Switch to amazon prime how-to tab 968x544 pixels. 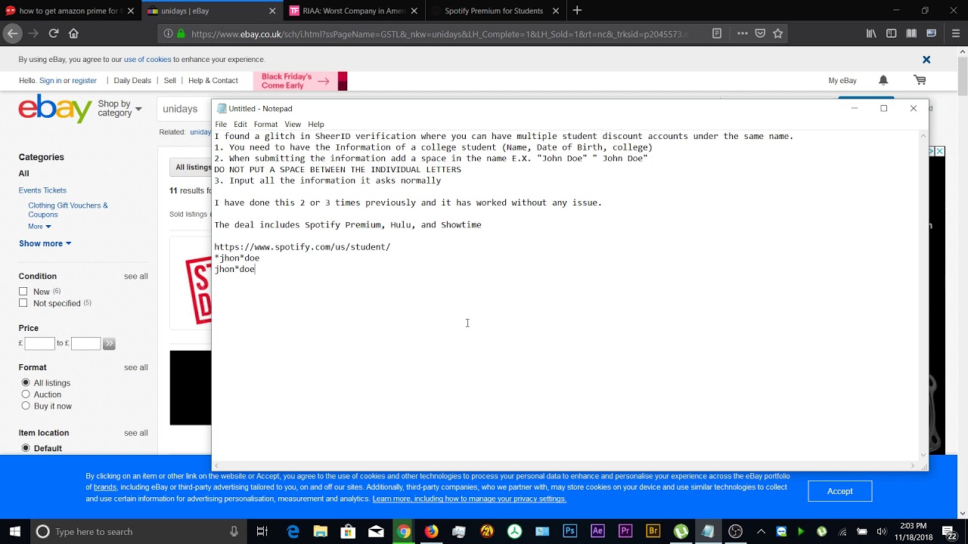pyautogui.click(x=70, y=11)
